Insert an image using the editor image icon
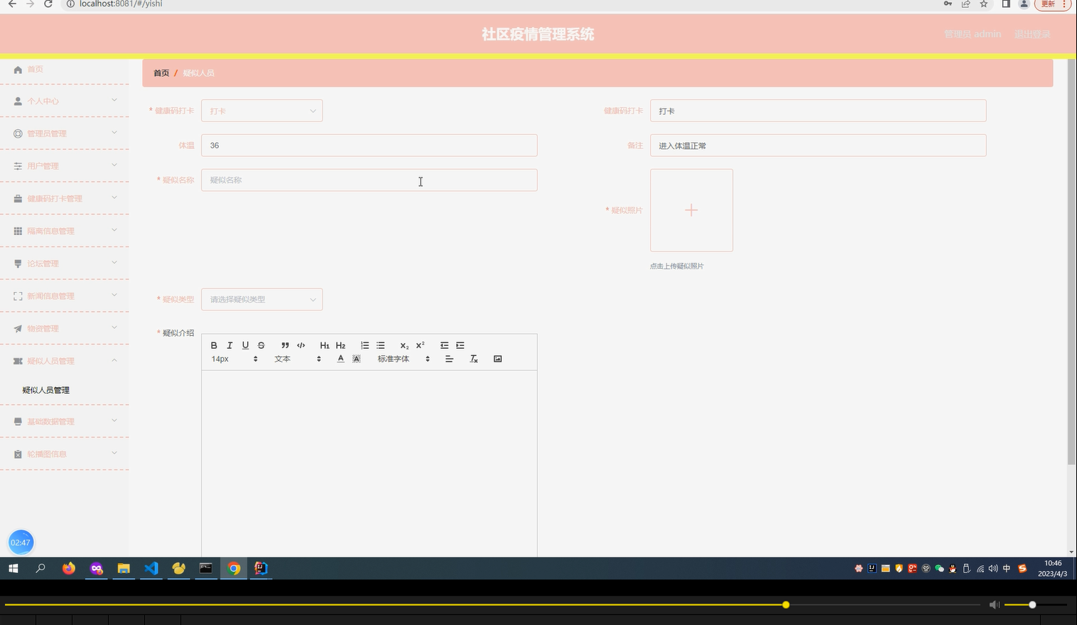Image resolution: width=1077 pixels, height=625 pixels. (497, 359)
